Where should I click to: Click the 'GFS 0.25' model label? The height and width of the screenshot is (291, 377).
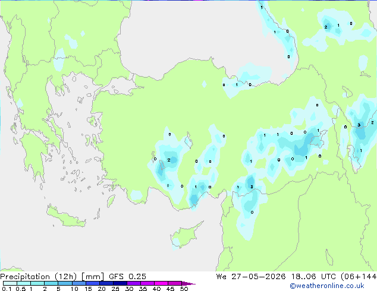127,277
